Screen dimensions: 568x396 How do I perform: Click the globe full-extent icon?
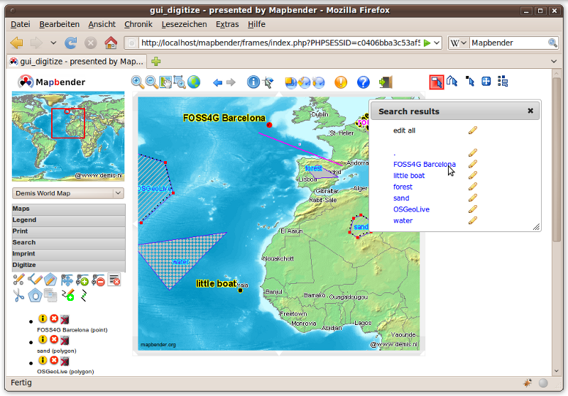click(x=194, y=82)
